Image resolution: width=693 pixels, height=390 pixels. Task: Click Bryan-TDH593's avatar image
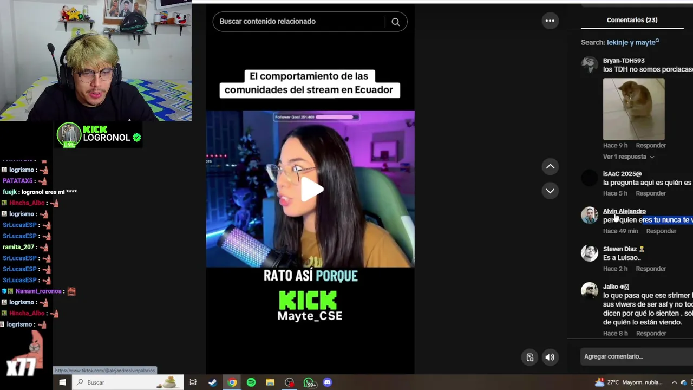tap(590, 64)
